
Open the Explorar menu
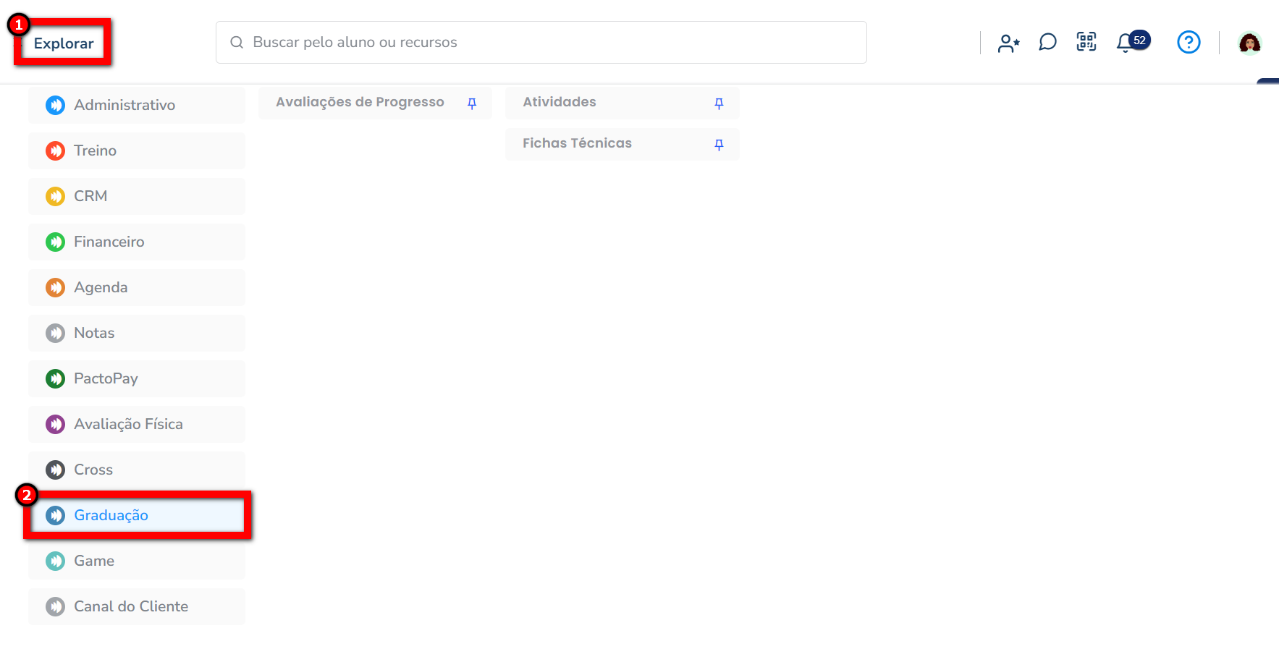click(x=64, y=43)
